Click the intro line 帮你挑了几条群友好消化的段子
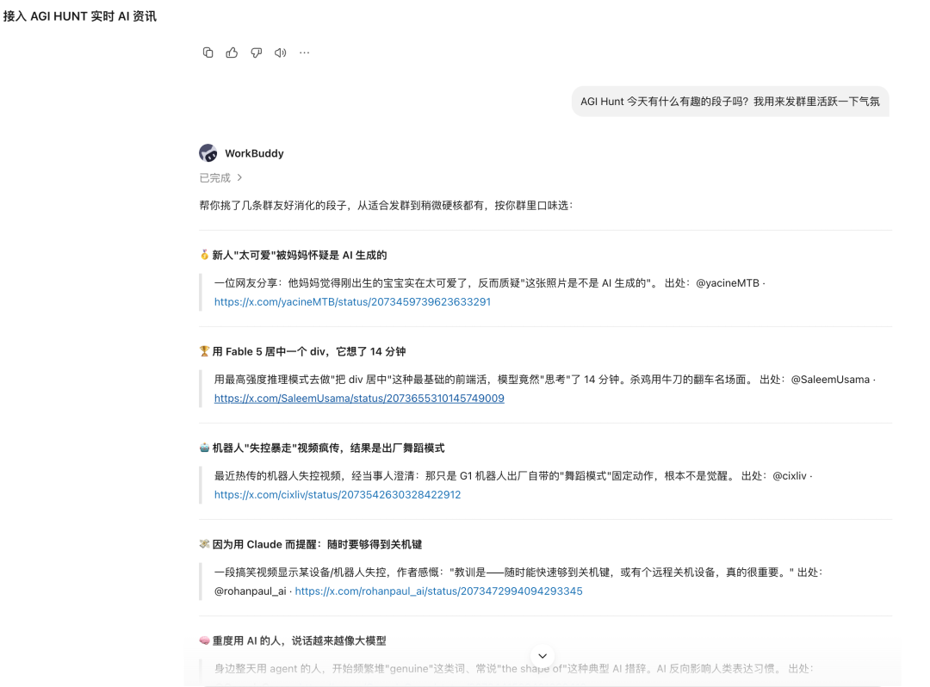Screen dimensions: 930x687 coord(274,206)
